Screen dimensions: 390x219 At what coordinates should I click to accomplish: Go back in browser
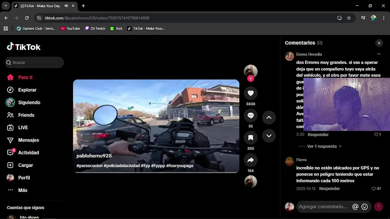coord(6,18)
